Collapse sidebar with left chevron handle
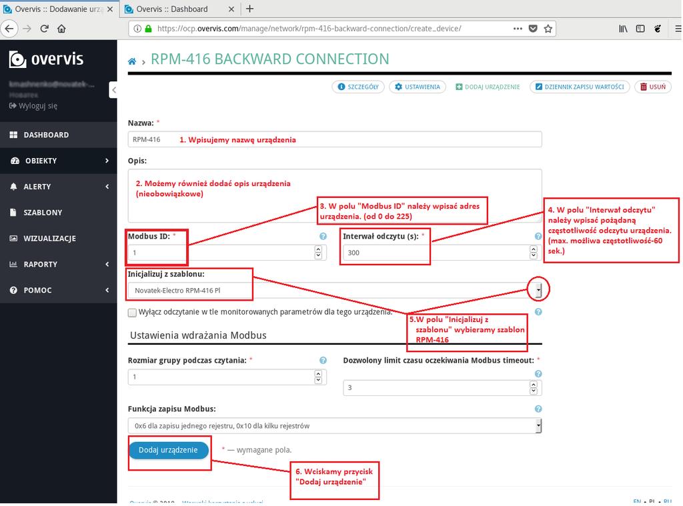 coord(113,90)
